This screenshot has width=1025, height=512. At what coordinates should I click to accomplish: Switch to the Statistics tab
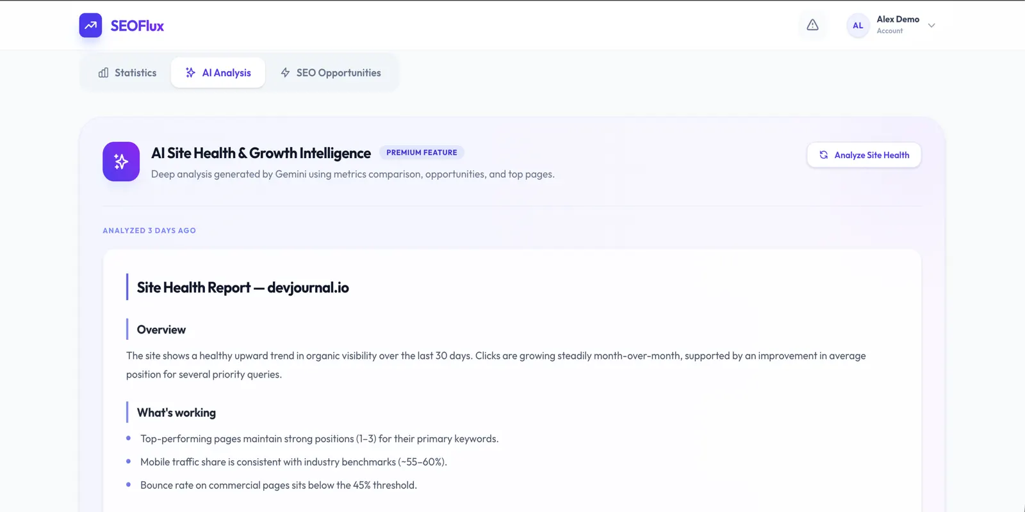(127, 73)
